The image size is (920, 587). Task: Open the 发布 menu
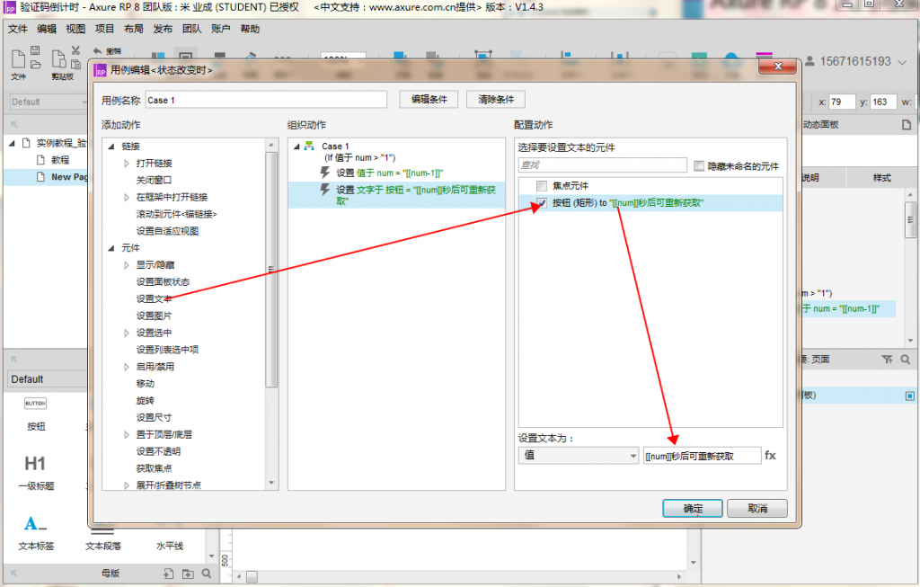[x=163, y=29]
